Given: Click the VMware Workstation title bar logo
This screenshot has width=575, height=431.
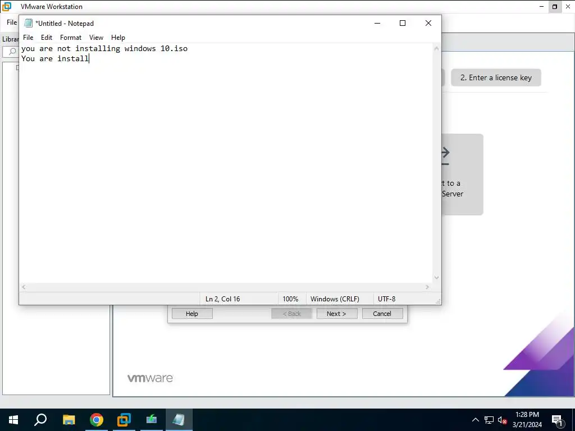Looking at the screenshot, I should pyautogui.click(x=7, y=7).
